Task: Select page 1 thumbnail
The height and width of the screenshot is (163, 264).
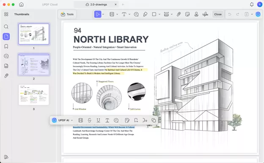Action: 34,34
